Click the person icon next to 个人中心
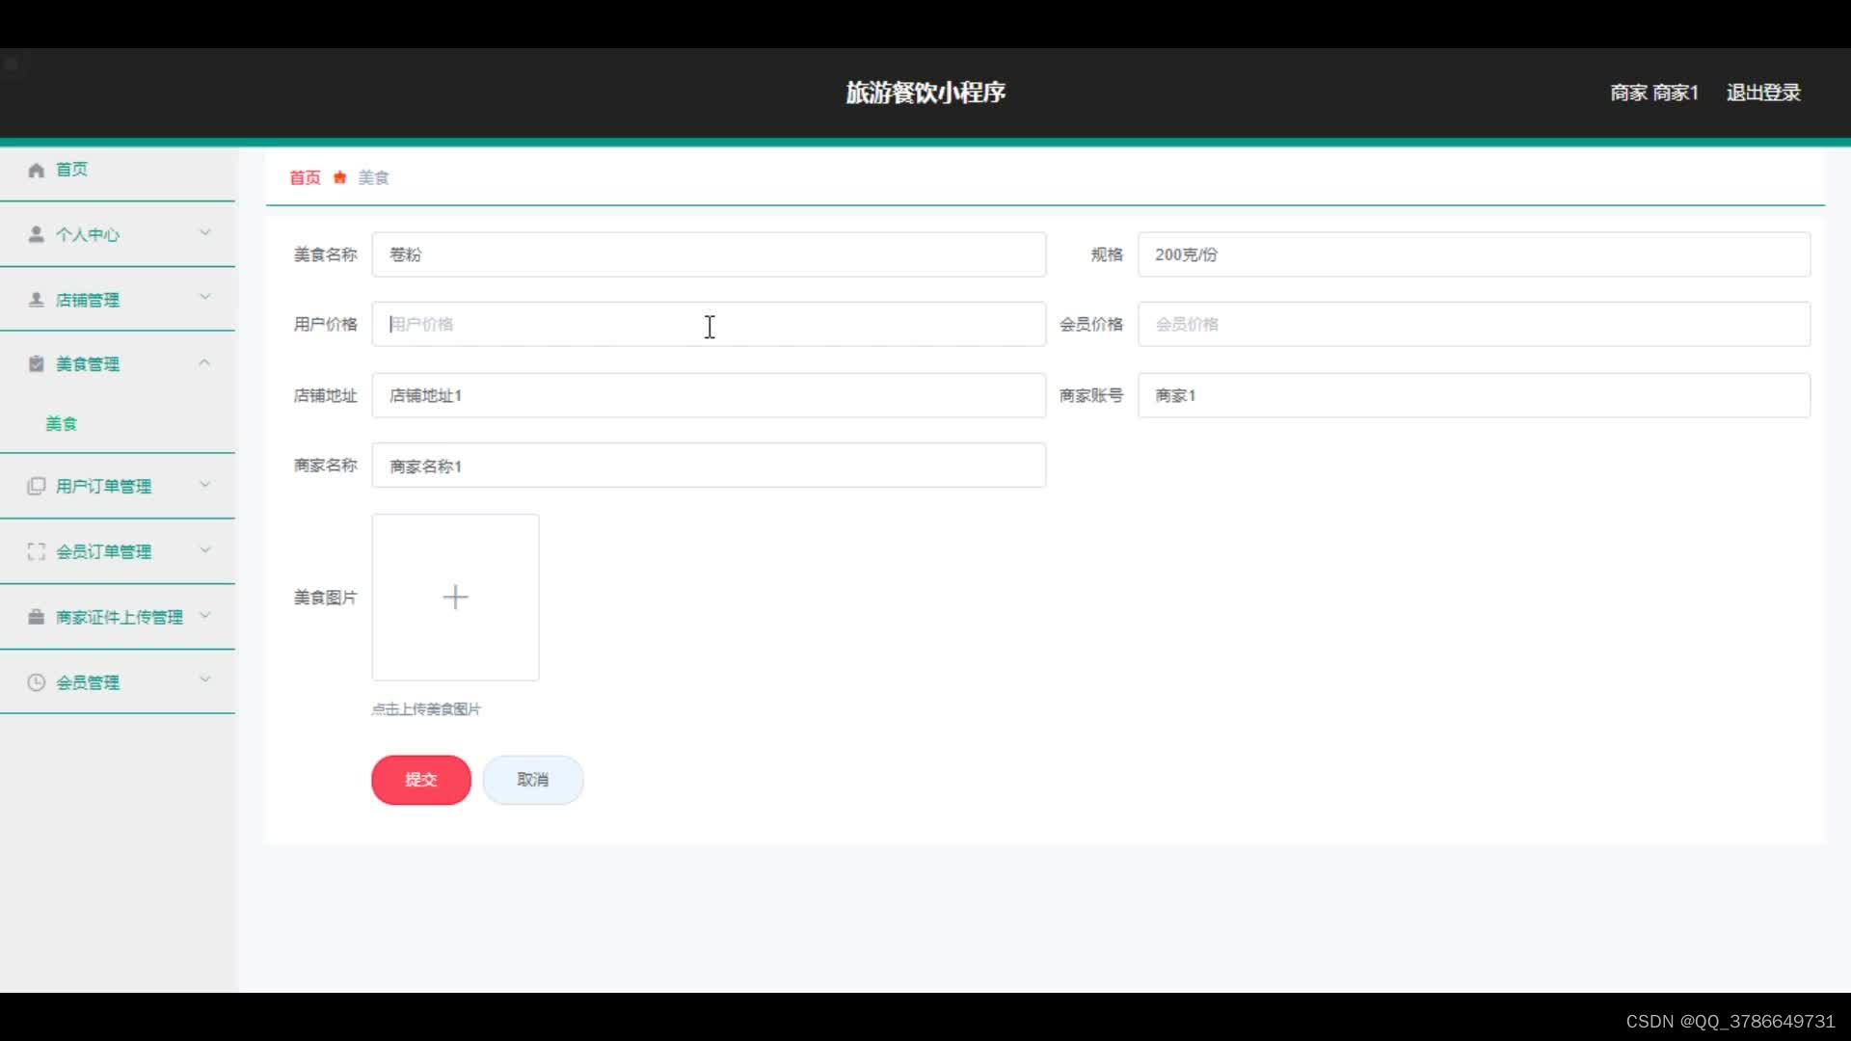This screenshot has width=1851, height=1041. (x=37, y=234)
